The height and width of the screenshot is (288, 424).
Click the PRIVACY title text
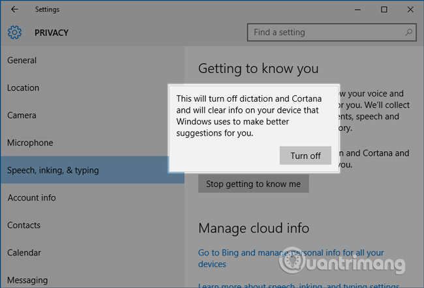(52, 33)
